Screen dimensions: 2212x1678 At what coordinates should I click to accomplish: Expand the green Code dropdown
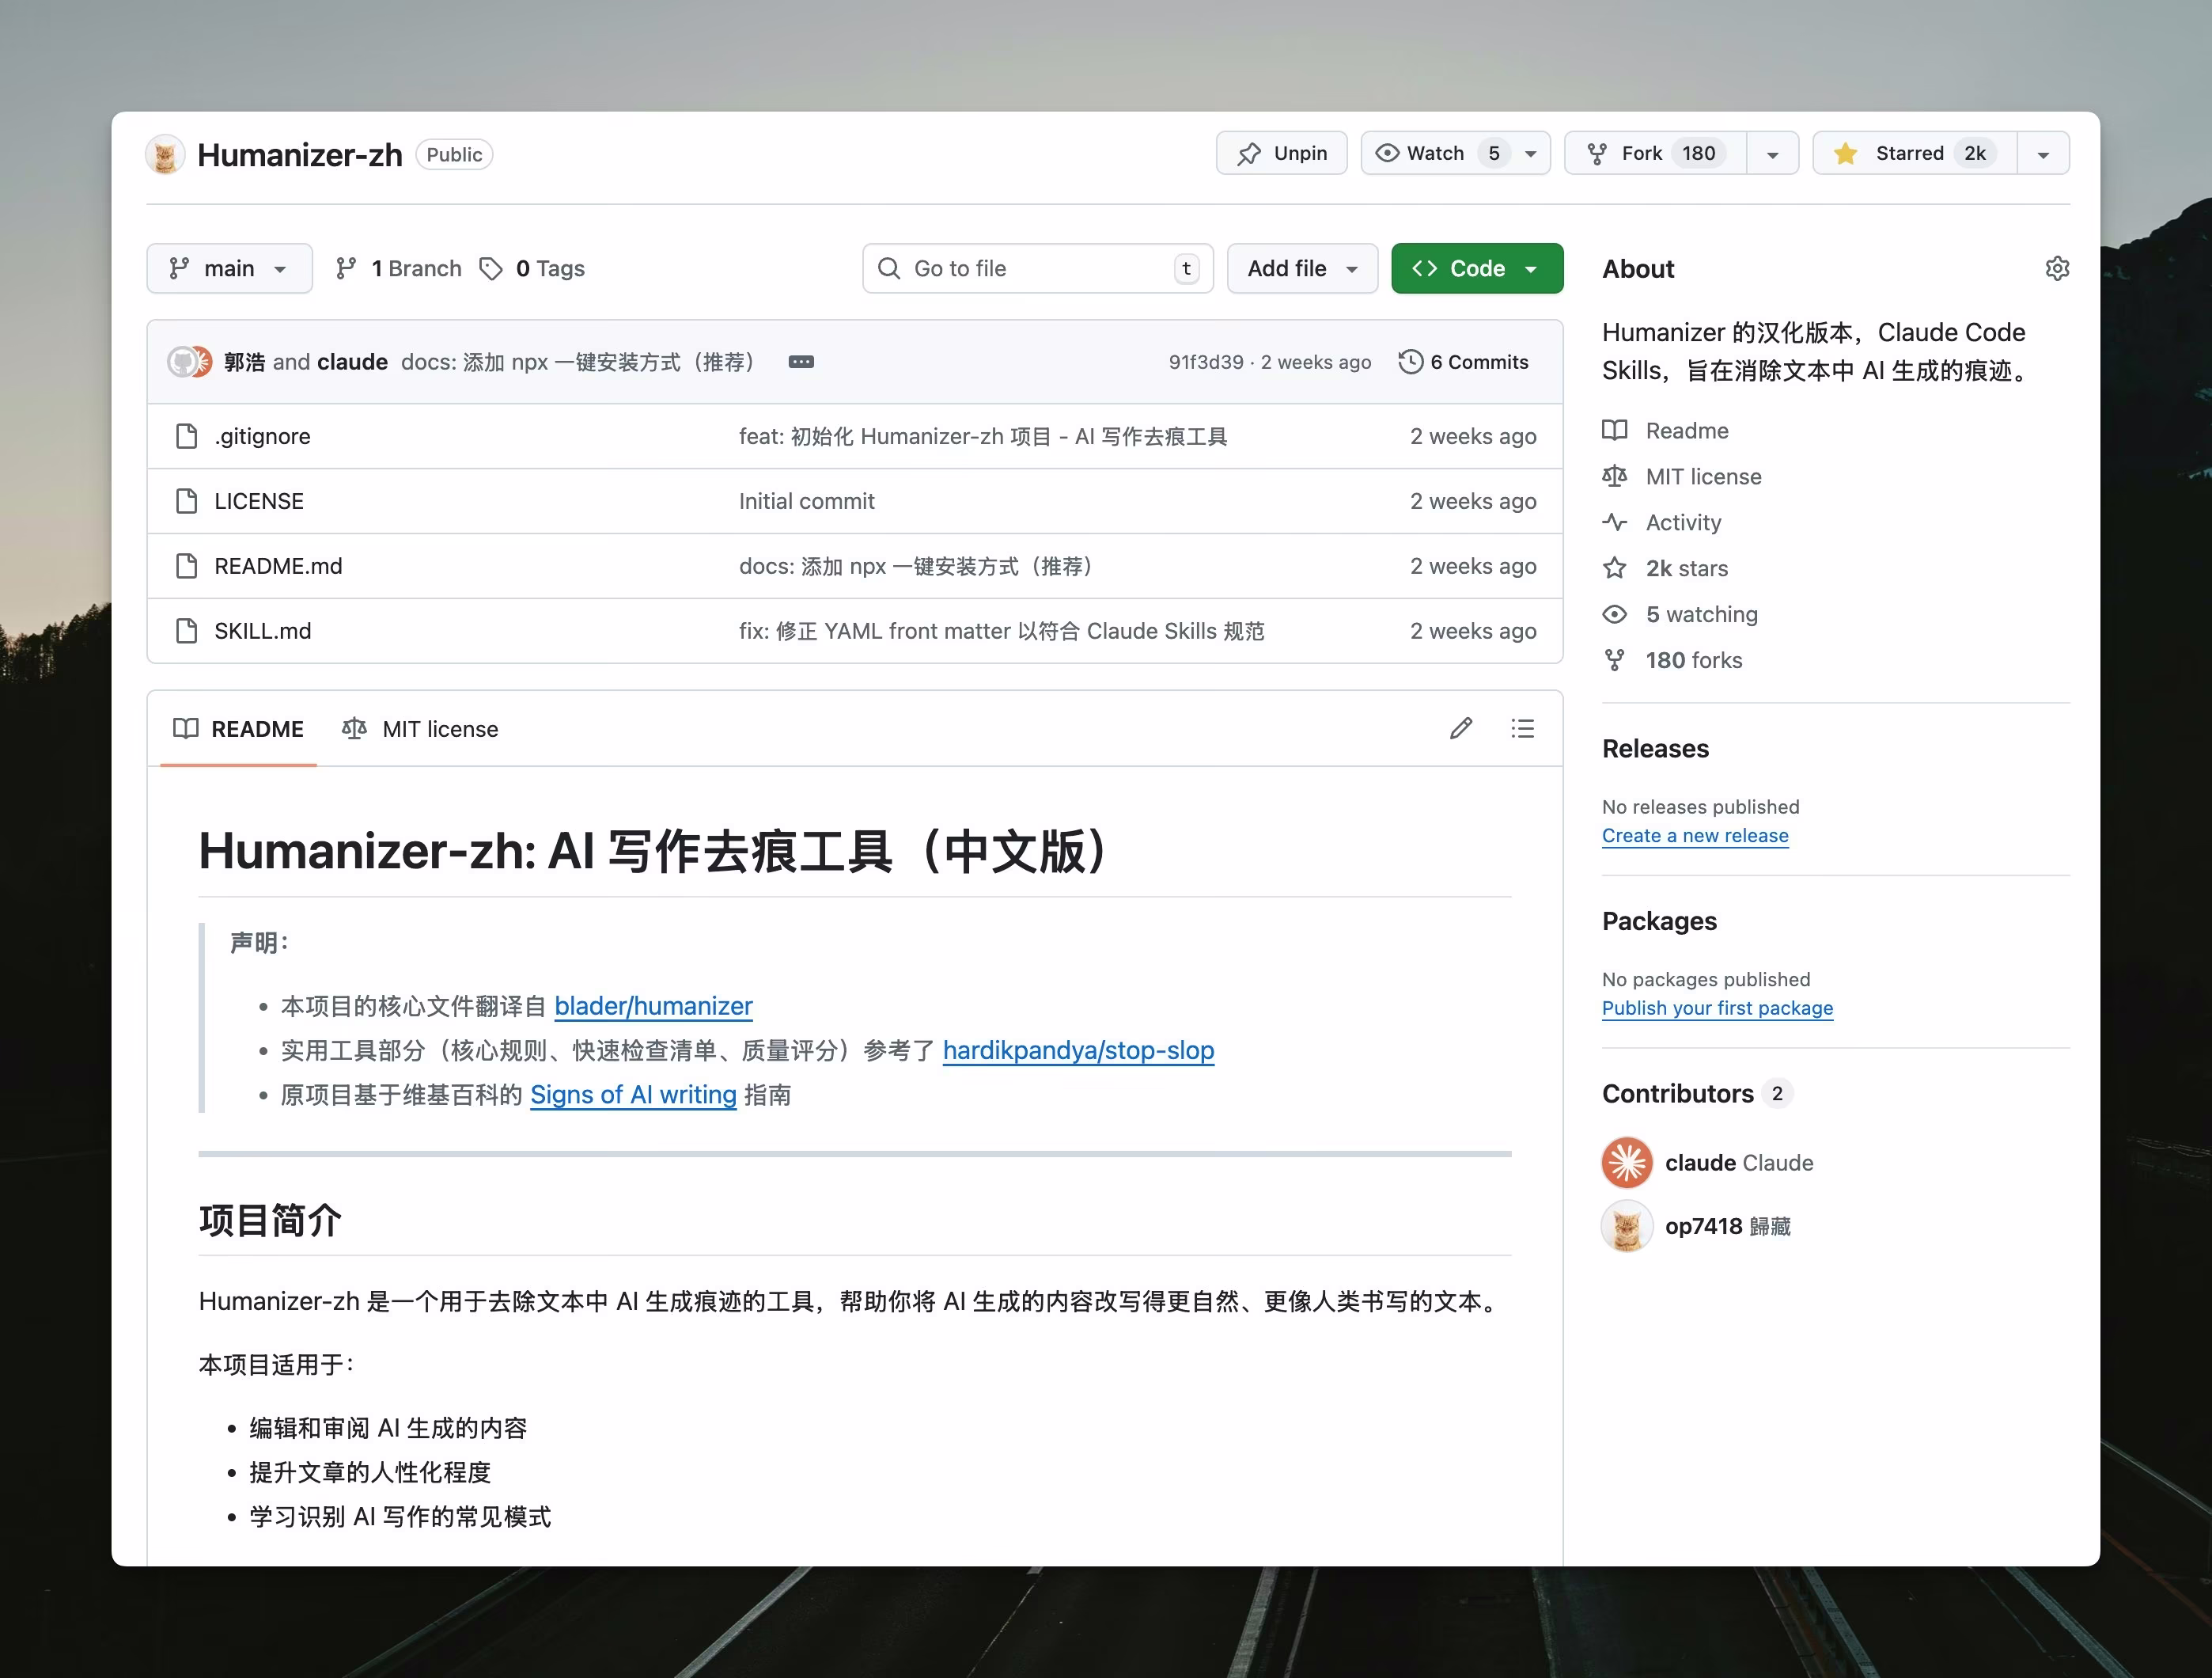(x=1532, y=268)
